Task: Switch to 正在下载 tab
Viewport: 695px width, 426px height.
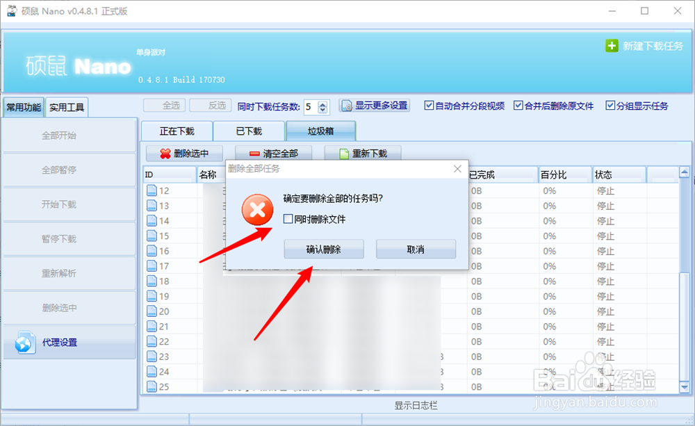Action: pyautogui.click(x=177, y=131)
